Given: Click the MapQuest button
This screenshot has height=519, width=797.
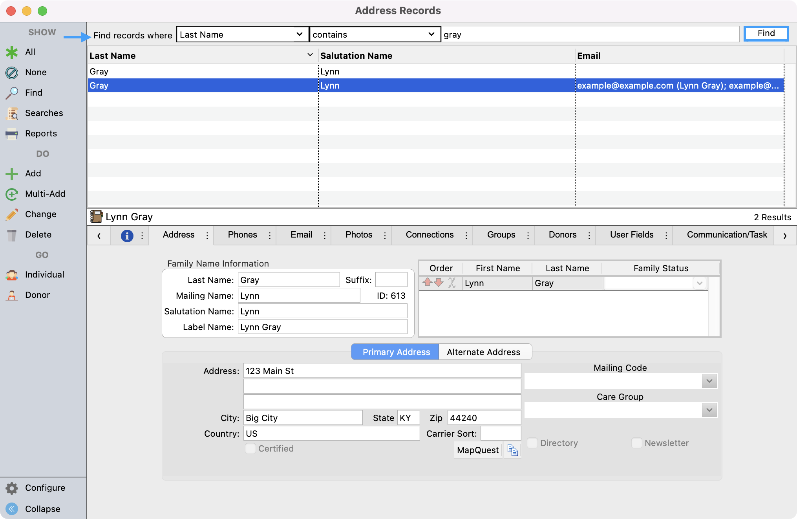Looking at the screenshot, I should [477, 450].
